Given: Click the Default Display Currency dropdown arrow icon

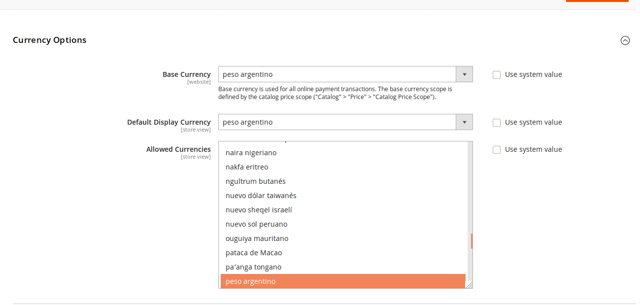Looking at the screenshot, I should click(464, 122).
